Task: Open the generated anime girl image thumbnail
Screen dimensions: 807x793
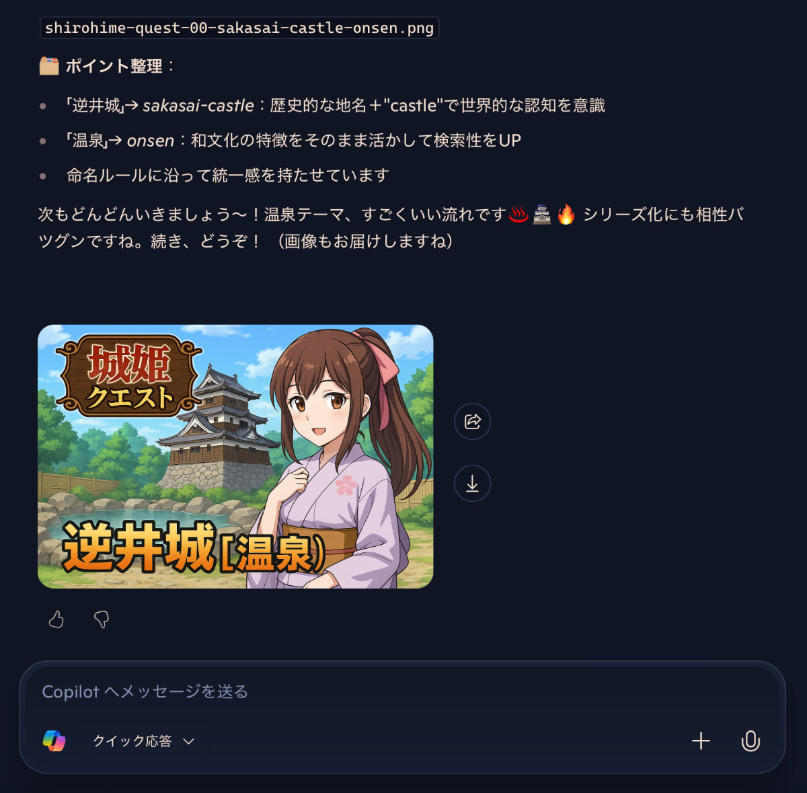Action: [235, 457]
